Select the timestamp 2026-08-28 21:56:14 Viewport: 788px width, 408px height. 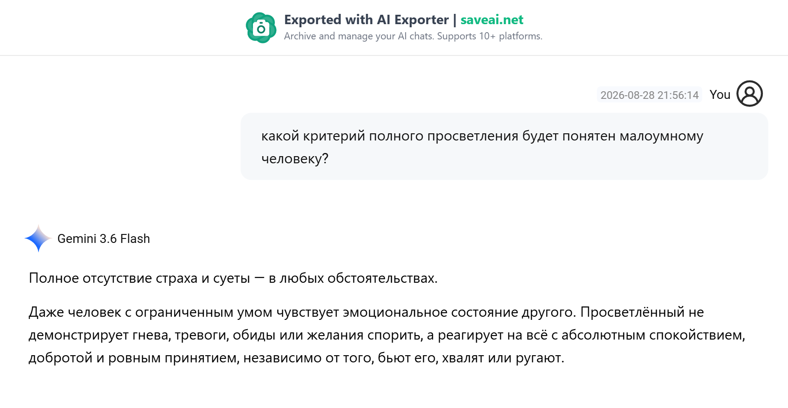tap(649, 95)
